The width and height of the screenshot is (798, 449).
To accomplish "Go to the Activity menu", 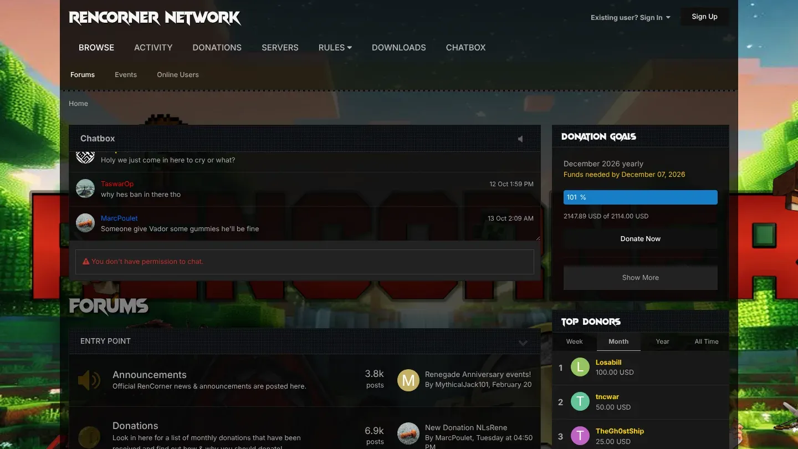I will [154, 48].
